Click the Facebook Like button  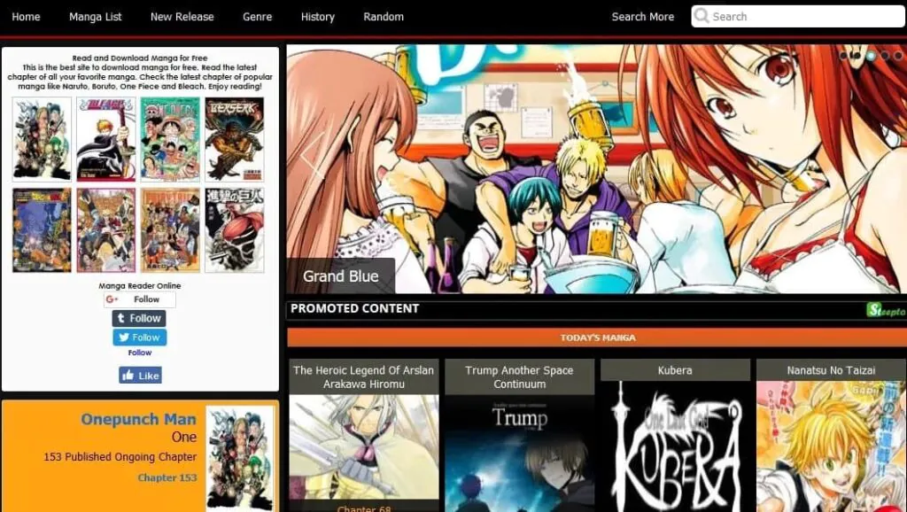(x=140, y=375)
